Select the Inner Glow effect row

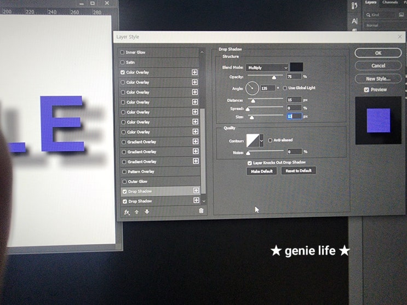click(x=159, y=53)
